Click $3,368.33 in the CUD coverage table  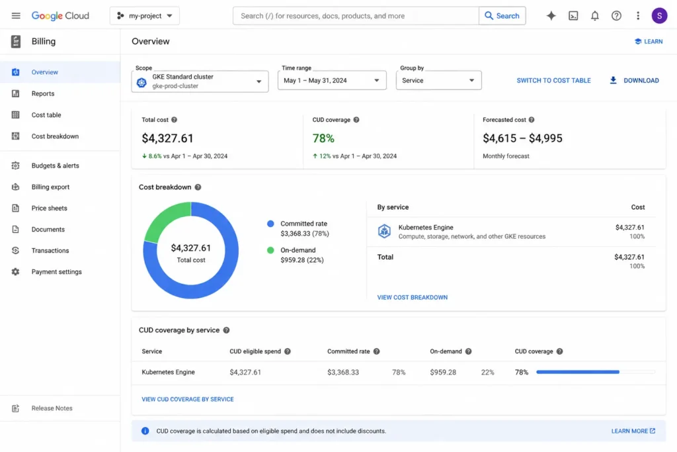click(343, 372)
